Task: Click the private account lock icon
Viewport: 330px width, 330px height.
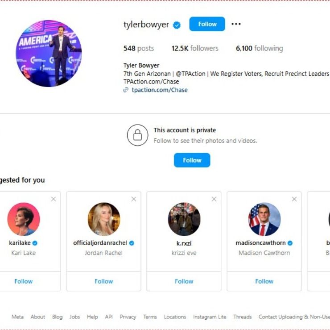Action: point(137,135)
